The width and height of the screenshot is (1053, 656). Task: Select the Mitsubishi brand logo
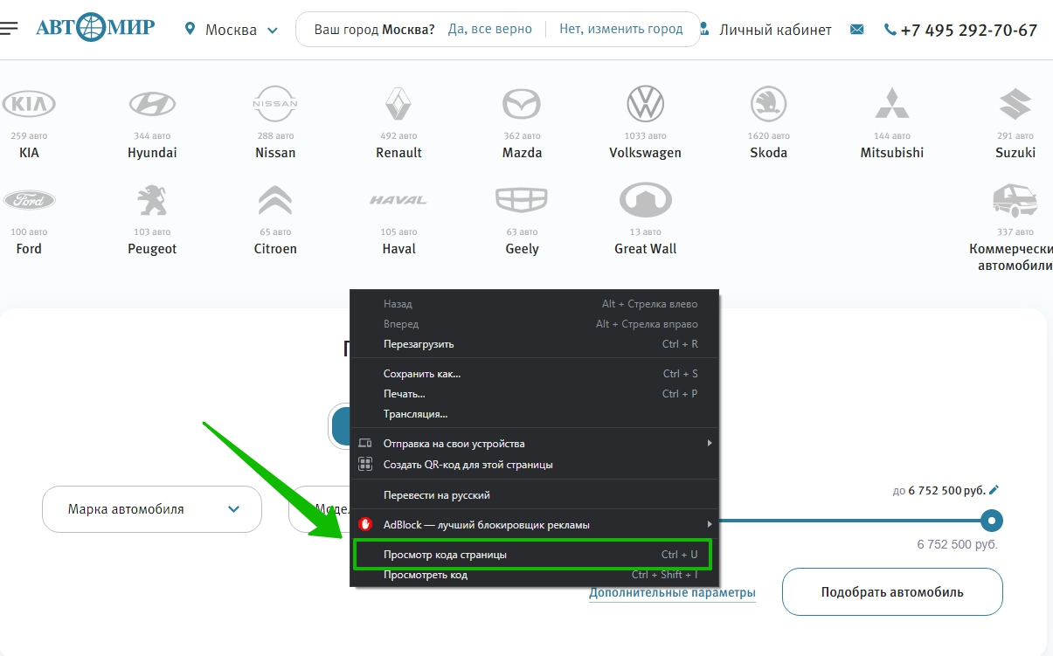pos(891,103)
